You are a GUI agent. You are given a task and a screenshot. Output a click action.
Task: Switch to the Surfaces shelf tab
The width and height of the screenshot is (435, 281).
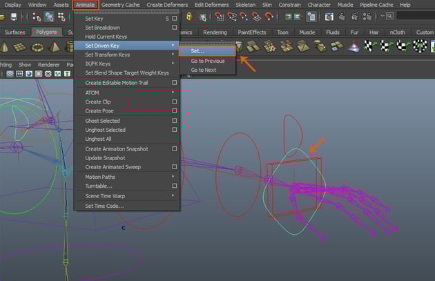tap(14, 32)
